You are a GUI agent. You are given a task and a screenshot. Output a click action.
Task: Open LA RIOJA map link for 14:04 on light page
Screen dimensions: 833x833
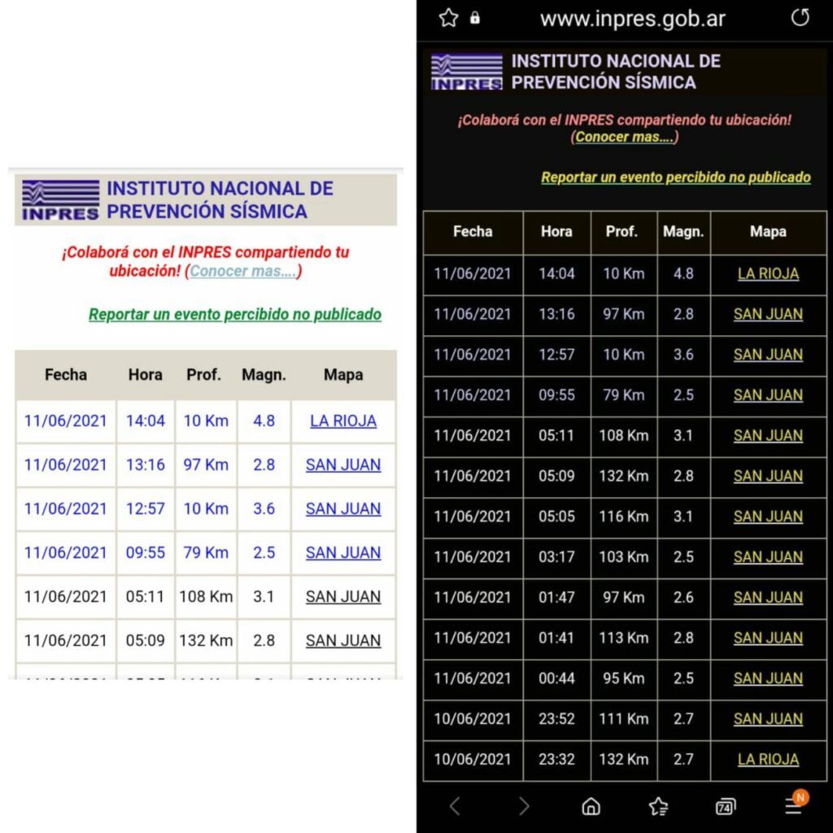click(343, 421)
